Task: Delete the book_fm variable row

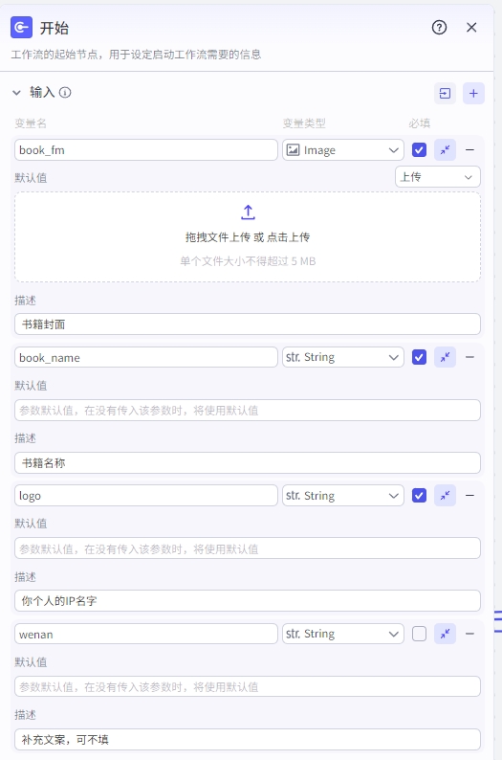Action: coord(469,150)
